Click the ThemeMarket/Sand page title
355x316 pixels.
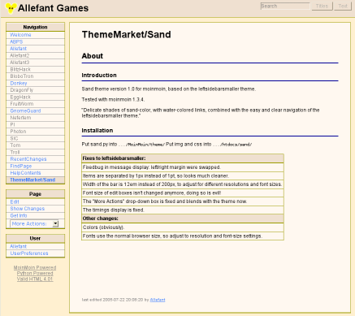coord(126,35)
